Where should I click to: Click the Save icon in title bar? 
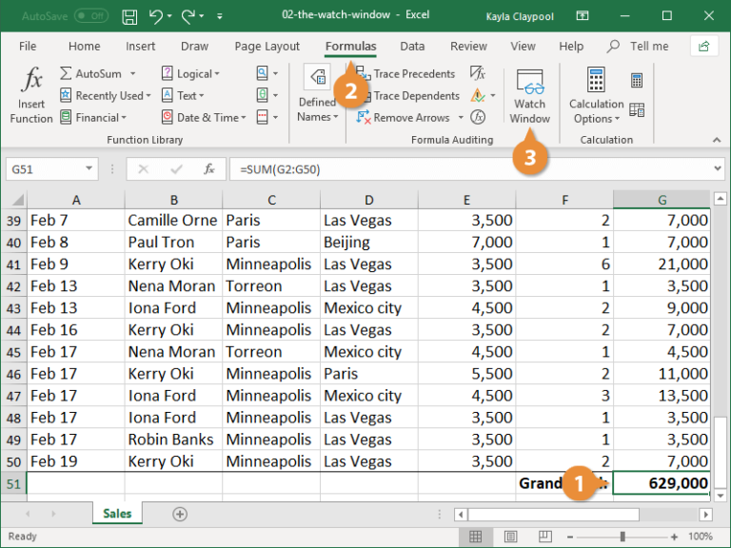[x=129, y=17]
